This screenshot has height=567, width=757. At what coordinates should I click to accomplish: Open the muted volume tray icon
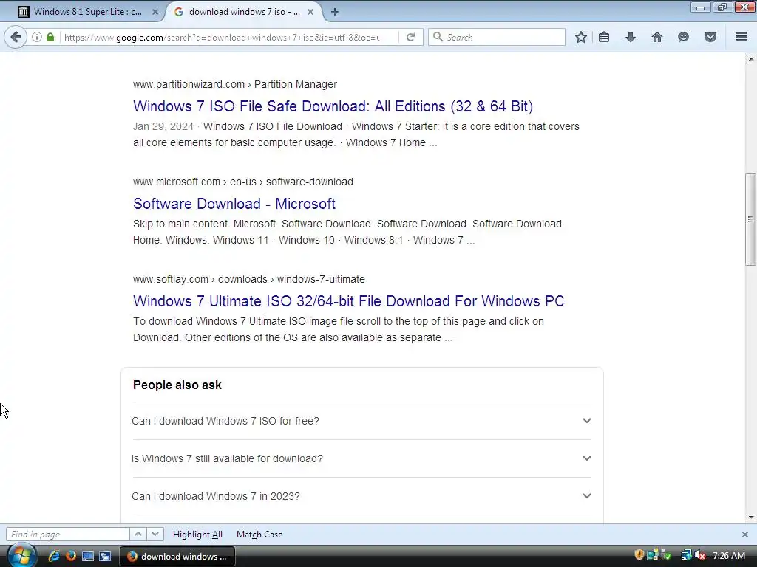click(700, 555)
